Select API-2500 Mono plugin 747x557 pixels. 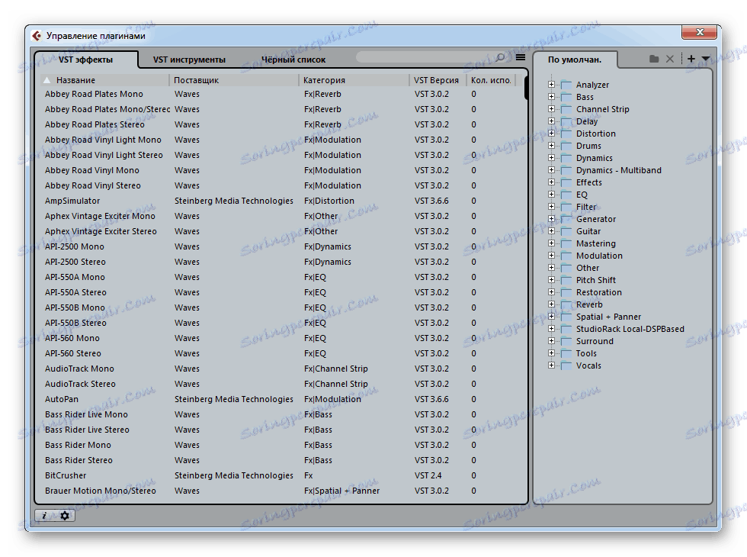(x=281, y=246)
